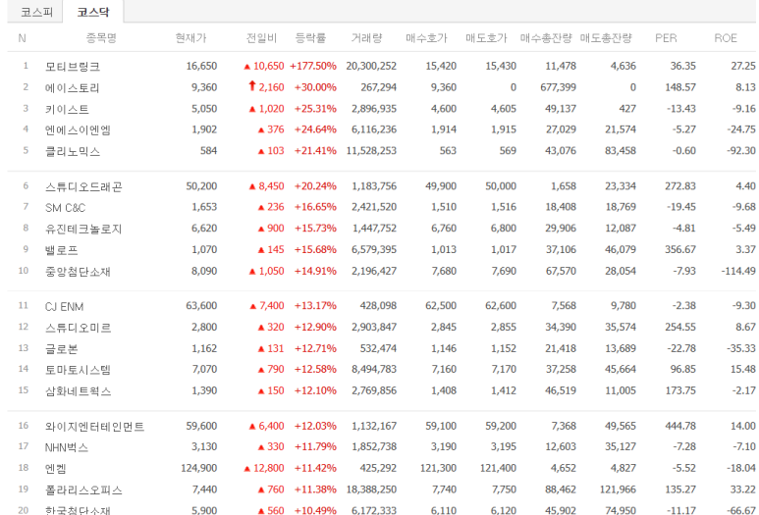Open stock 키이스트
This screenshot has height=515, width=759.
67,109
